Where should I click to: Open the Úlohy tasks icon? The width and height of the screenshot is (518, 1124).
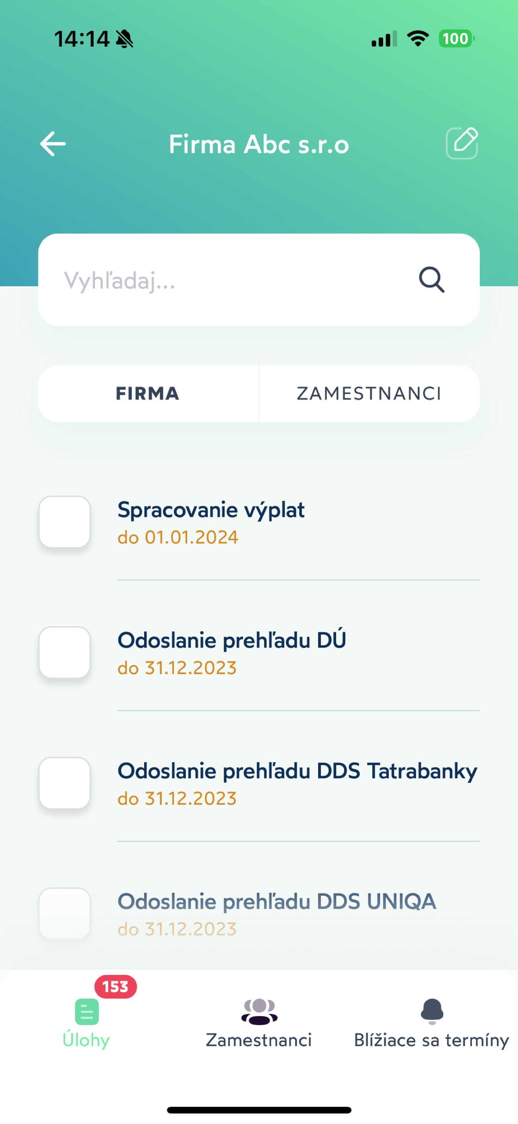pos(87,1011)
